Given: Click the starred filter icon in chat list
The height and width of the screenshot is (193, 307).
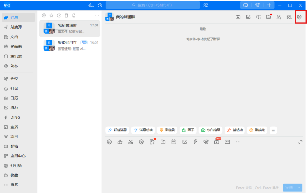Looking at the screenshot, I should click(51, 15).
